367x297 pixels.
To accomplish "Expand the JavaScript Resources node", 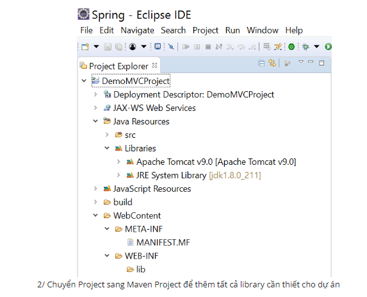I will (95, 189).
